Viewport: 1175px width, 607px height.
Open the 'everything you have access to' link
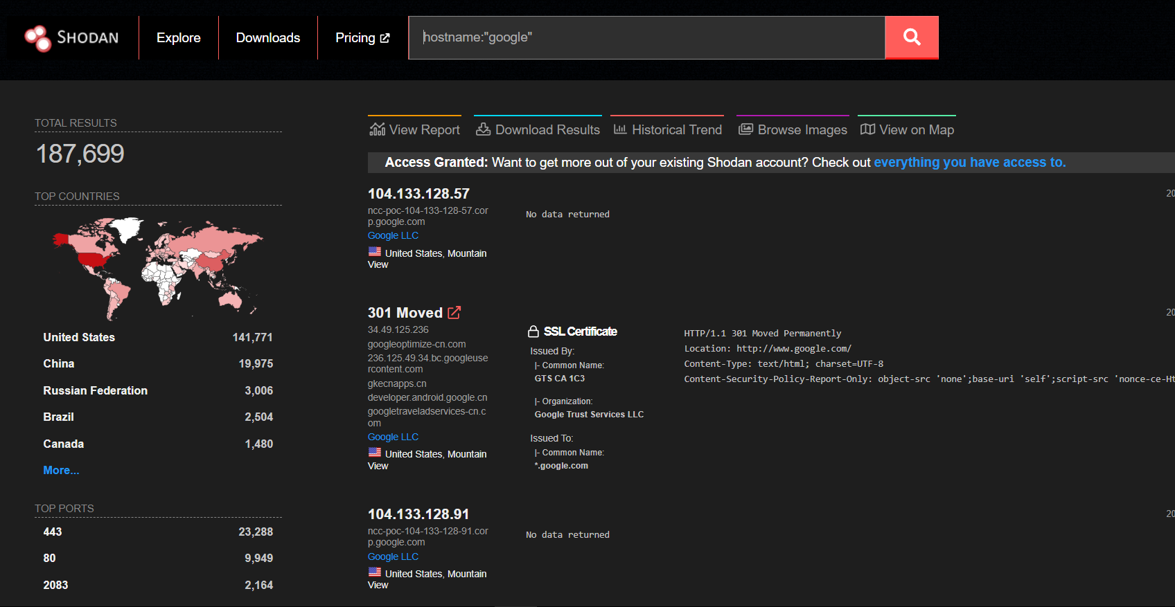click(x=969, y=162)
